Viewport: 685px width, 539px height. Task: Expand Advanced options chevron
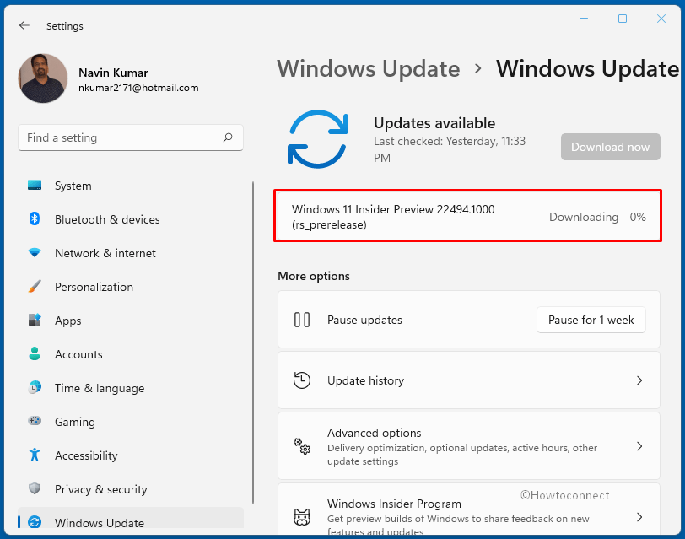(x=639, y=446)
